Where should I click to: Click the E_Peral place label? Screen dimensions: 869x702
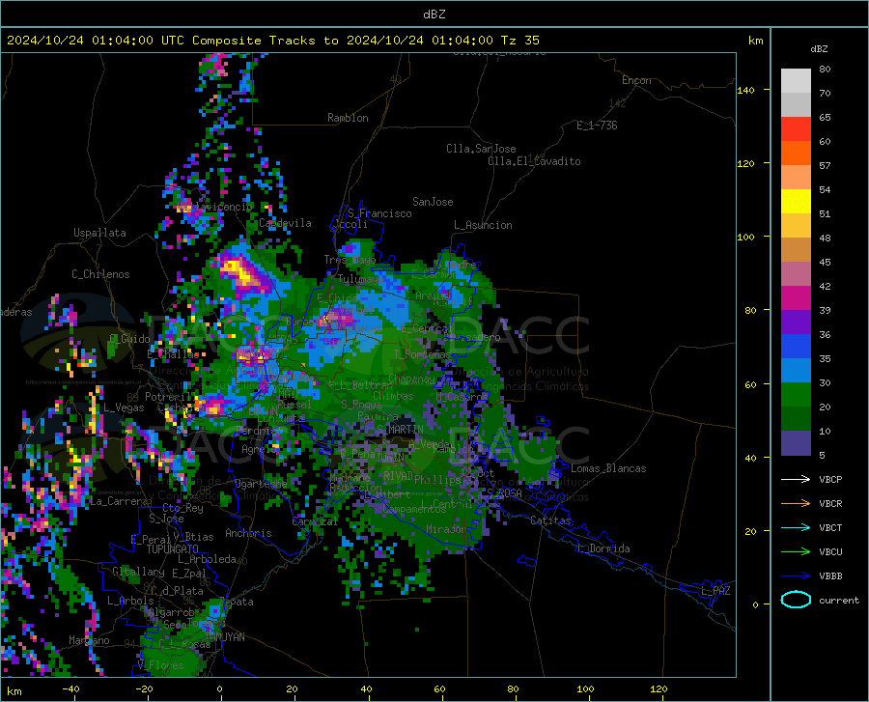[x=151, y=539]
